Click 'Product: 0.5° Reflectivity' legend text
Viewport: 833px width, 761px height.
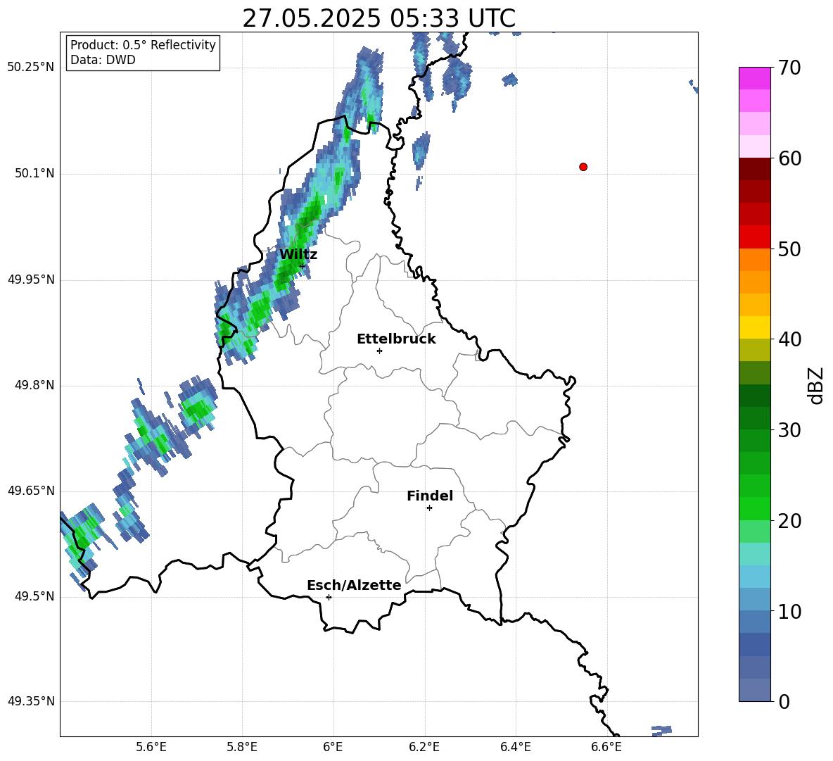pyautogui.click(x=143, y=45)
